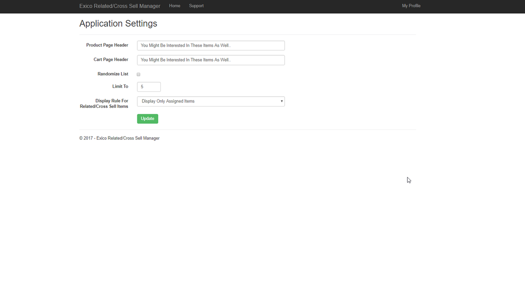Click the Application Settings heading
Screen dimensions: 525x295
pos(118,23)
